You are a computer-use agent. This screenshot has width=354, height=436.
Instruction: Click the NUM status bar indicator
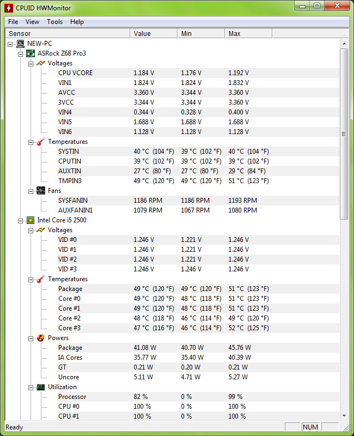point(310,427)
